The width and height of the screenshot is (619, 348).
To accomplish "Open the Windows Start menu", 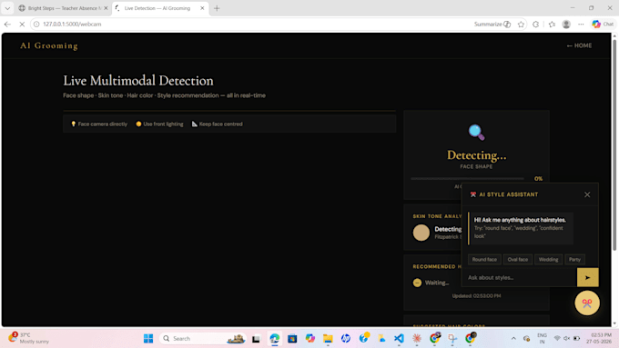I will pos(148,338).
